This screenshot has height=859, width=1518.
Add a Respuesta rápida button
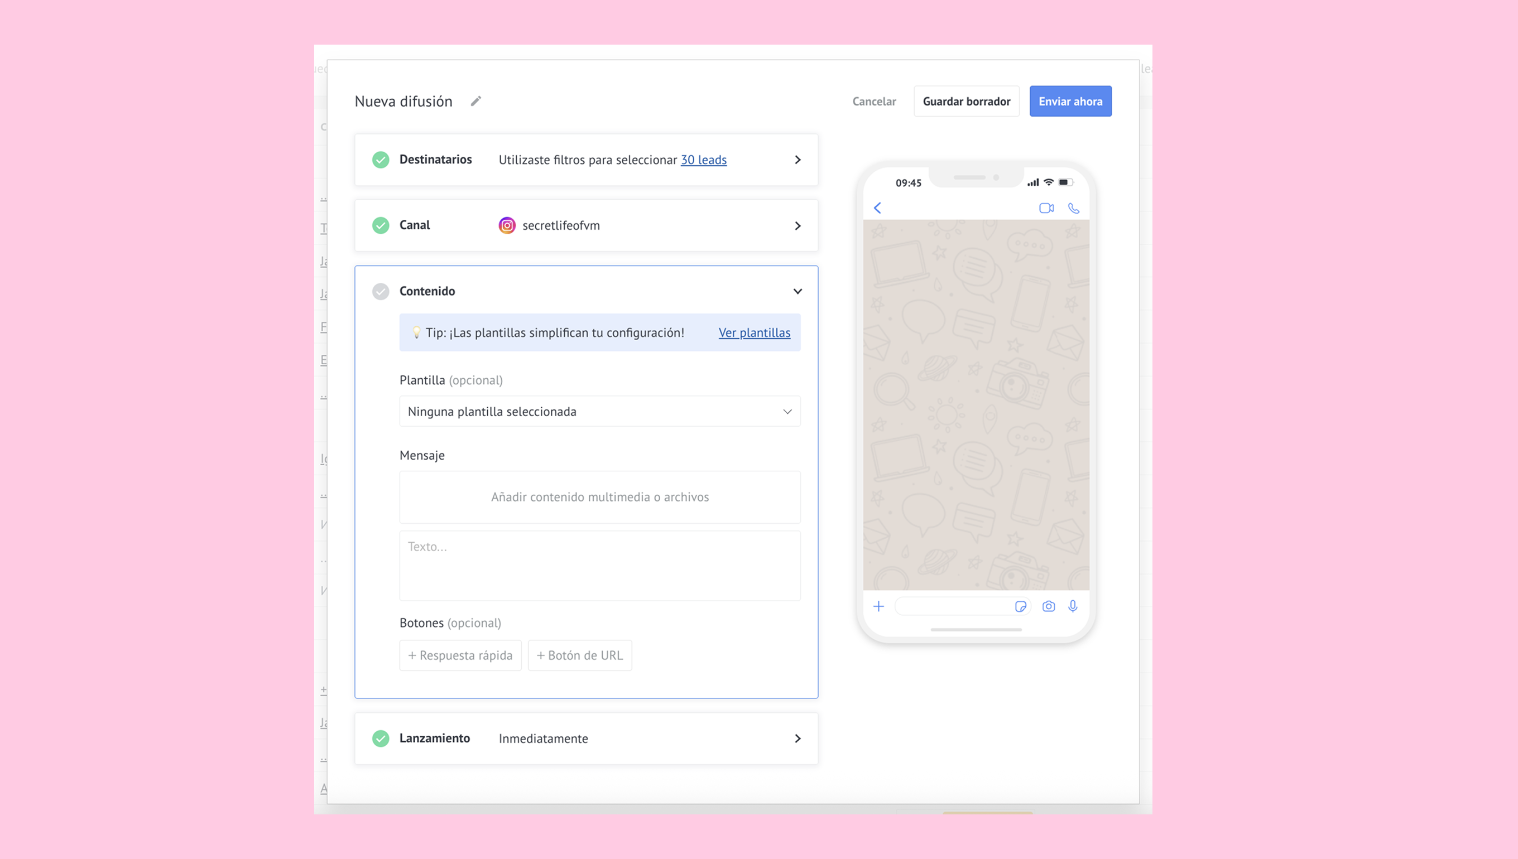click(x=460, y=655)
